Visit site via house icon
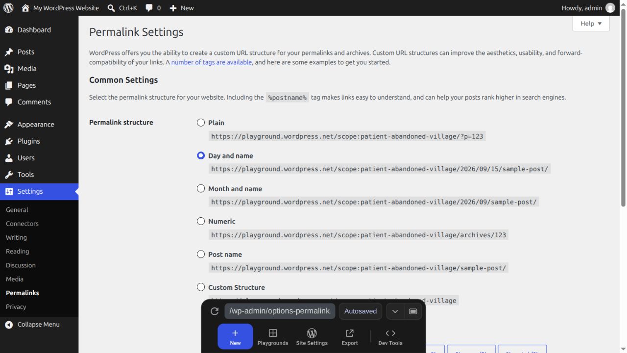The height and width of the screenshot is (353, 627). point(25,8)
